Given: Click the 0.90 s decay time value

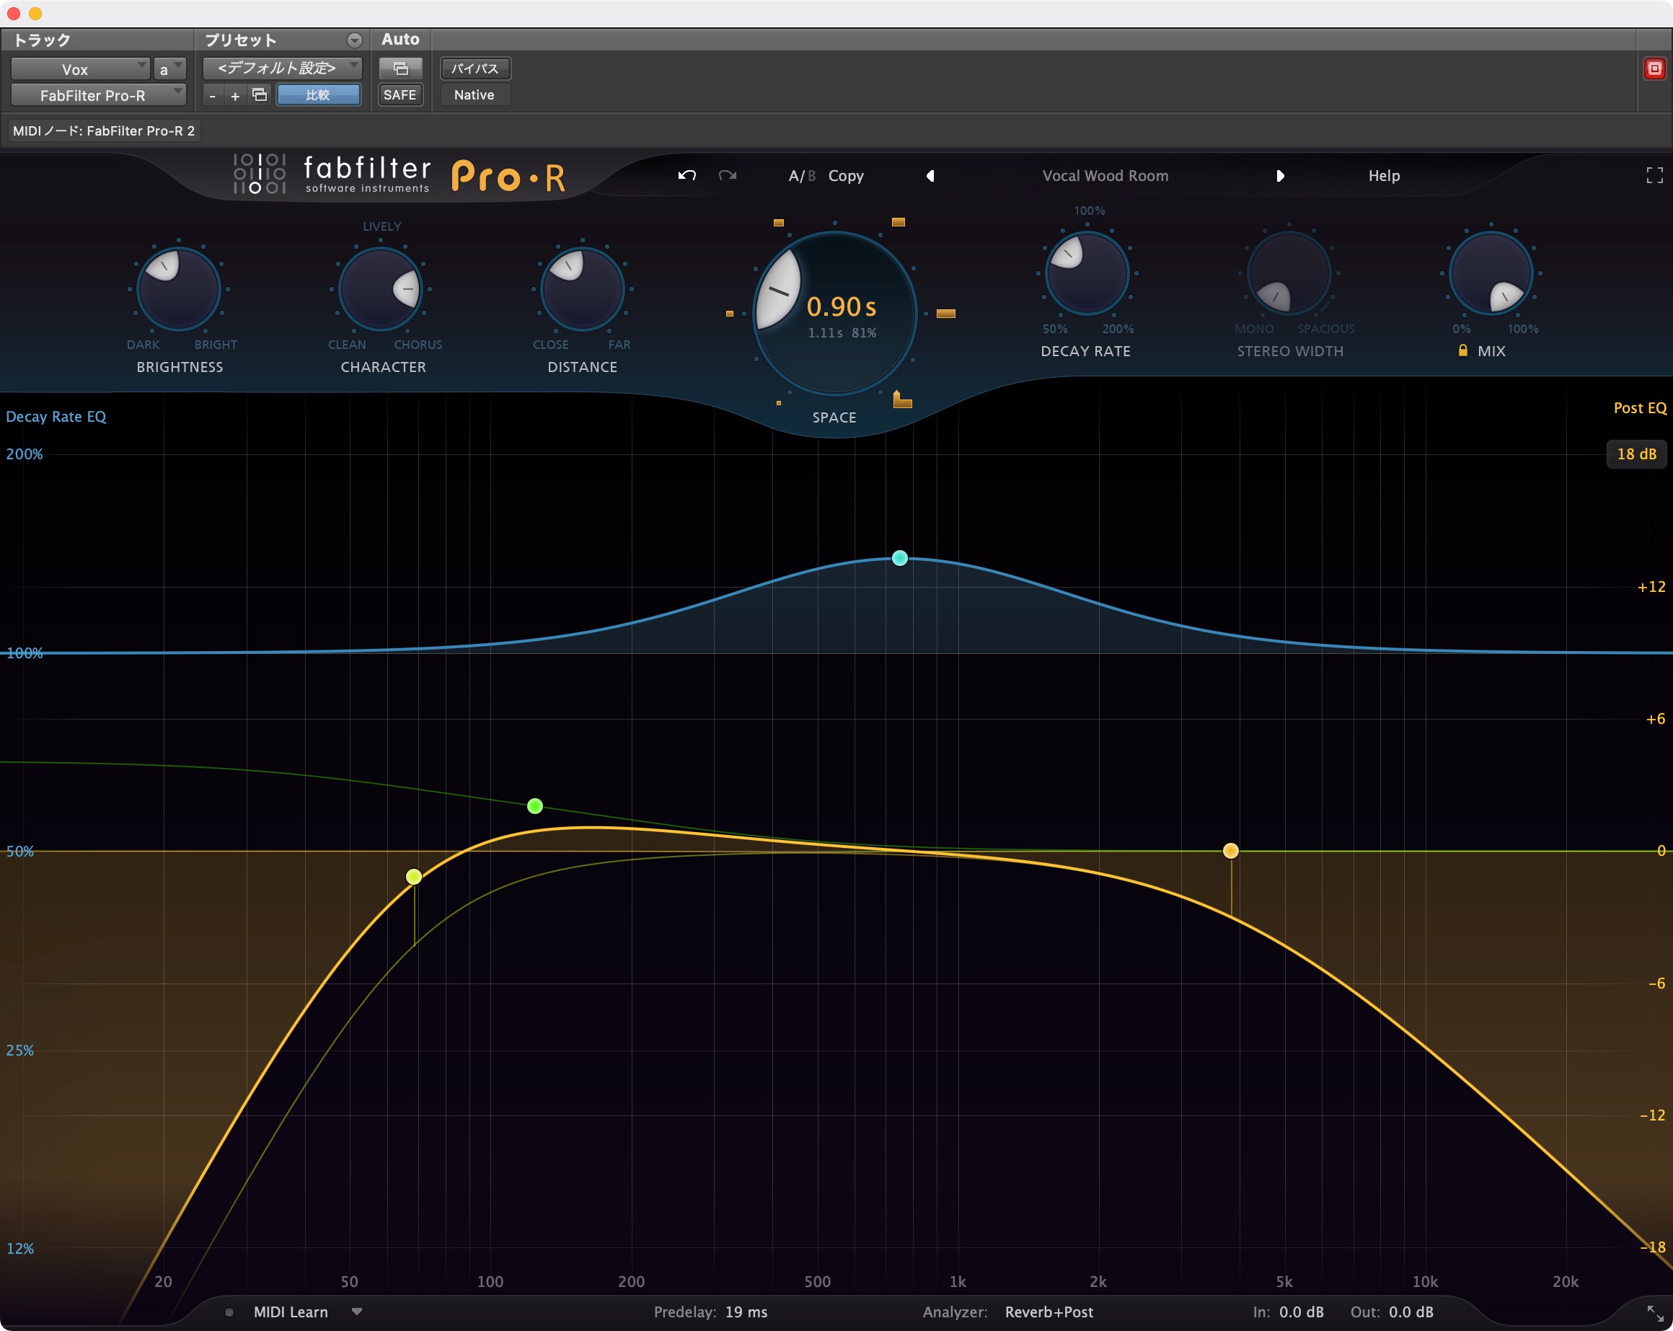Looking at the screenshot, I should tap(841, 307).
